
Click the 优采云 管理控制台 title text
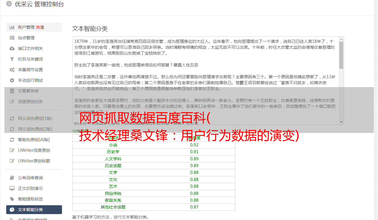39,4
